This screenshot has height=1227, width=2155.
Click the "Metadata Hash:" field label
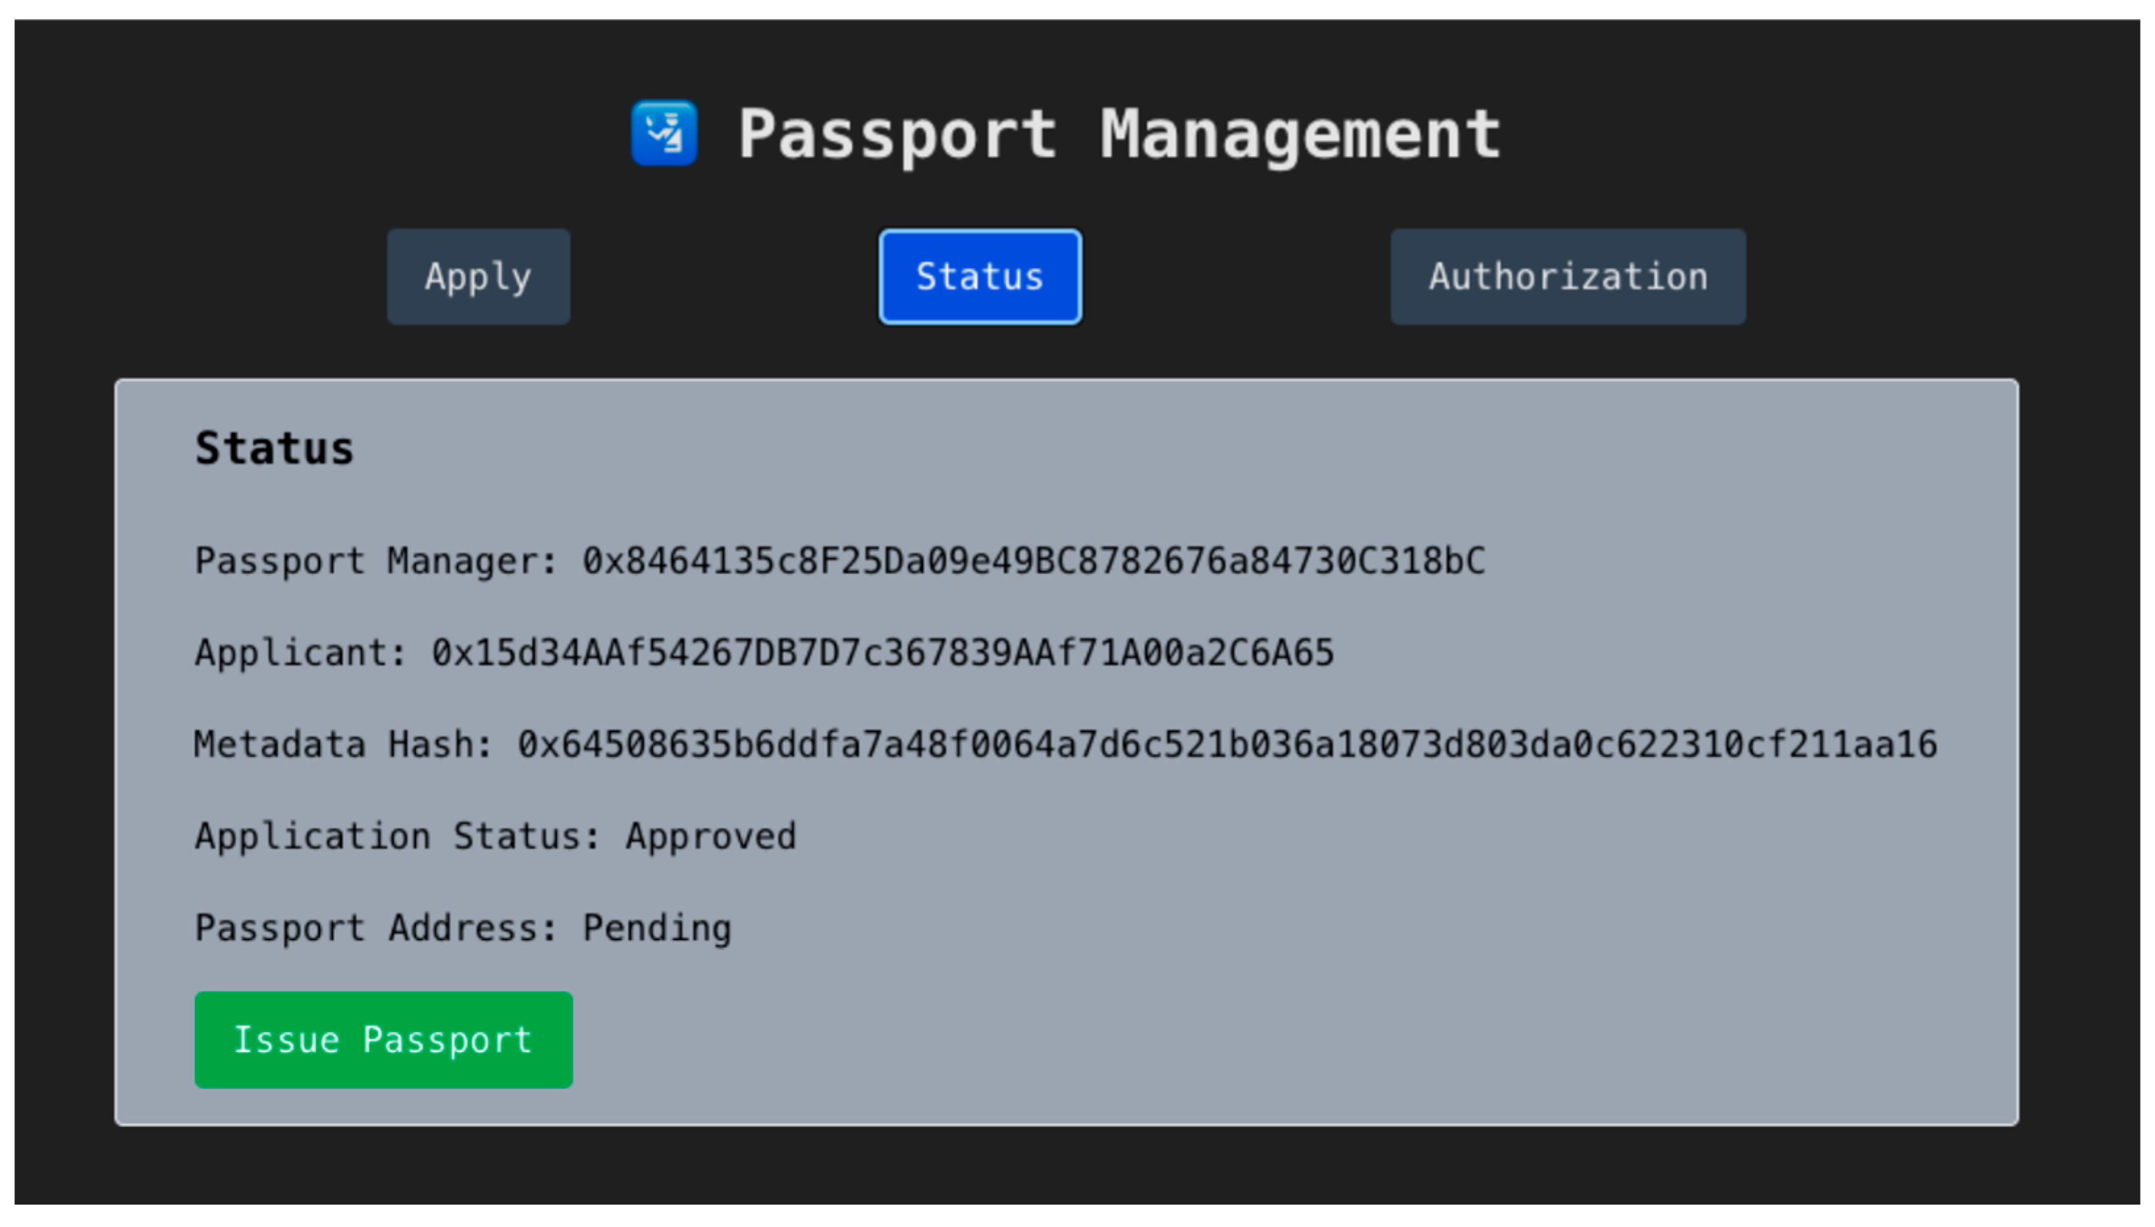pyautogui.click(x=343, y=745)
